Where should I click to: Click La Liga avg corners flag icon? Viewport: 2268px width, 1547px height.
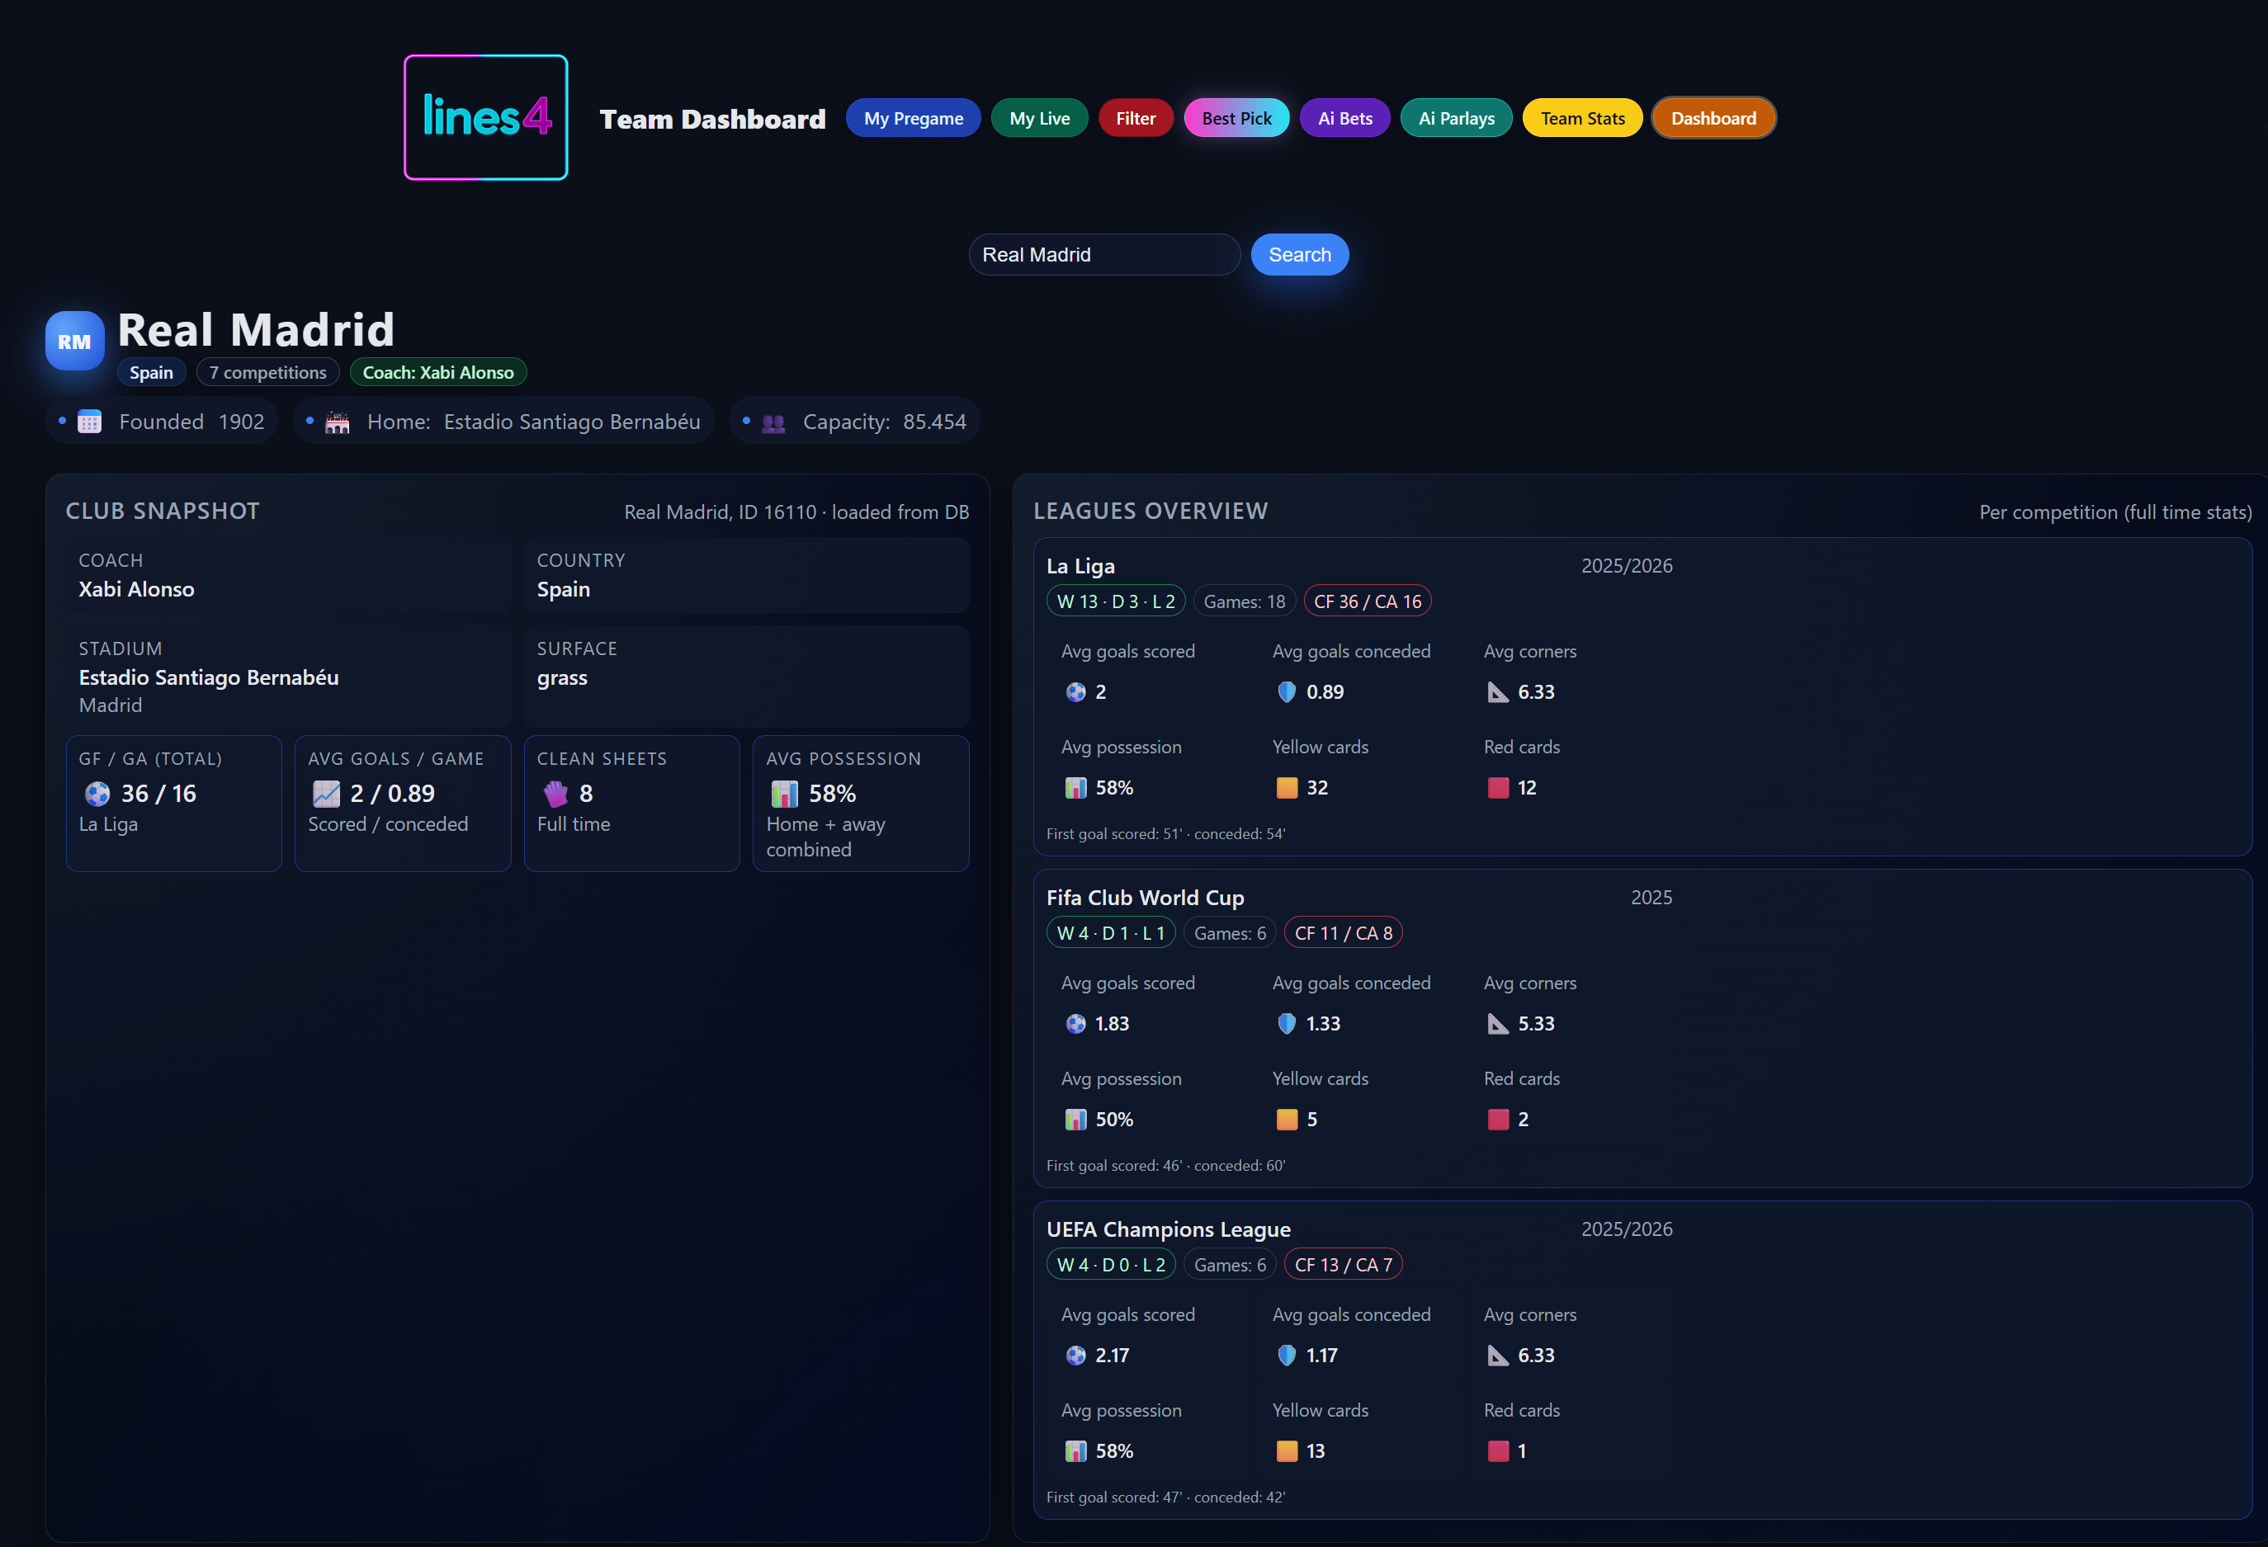pyautogui.click(x=1497, y=691)
